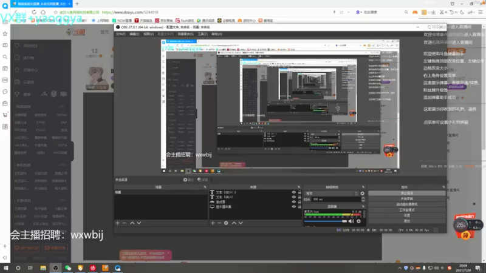Screen dimensions: 486x273
Task: Toggle lock on third source row
Action: (299, 202)
